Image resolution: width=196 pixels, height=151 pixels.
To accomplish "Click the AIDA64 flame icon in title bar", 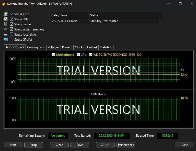I will [x=4, y=4].
